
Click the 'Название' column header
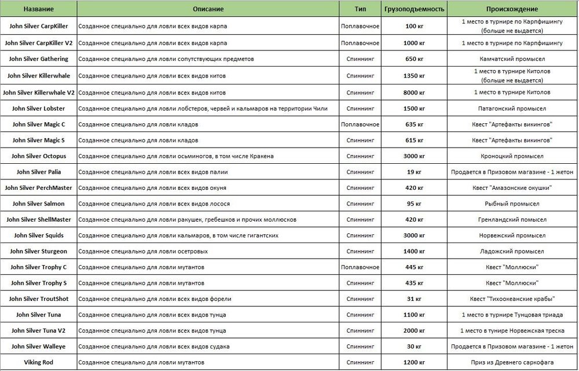pyautogui.click(x=38, y=9)
